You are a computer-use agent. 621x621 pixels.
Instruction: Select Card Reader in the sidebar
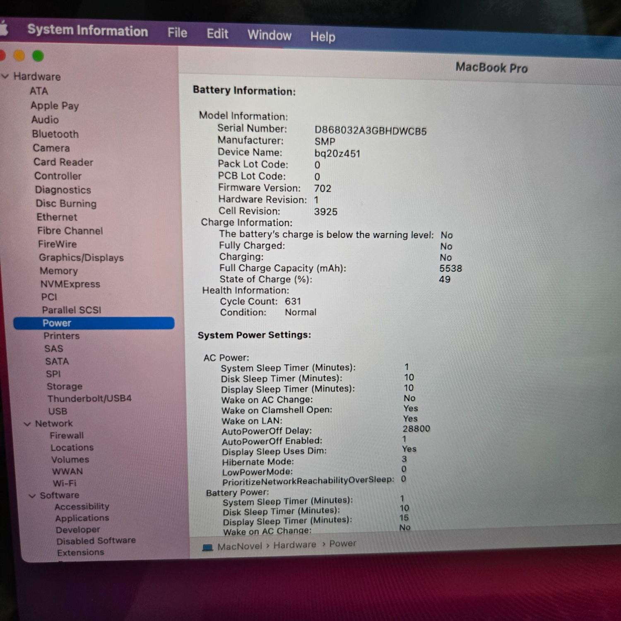(x=63, y=162)
